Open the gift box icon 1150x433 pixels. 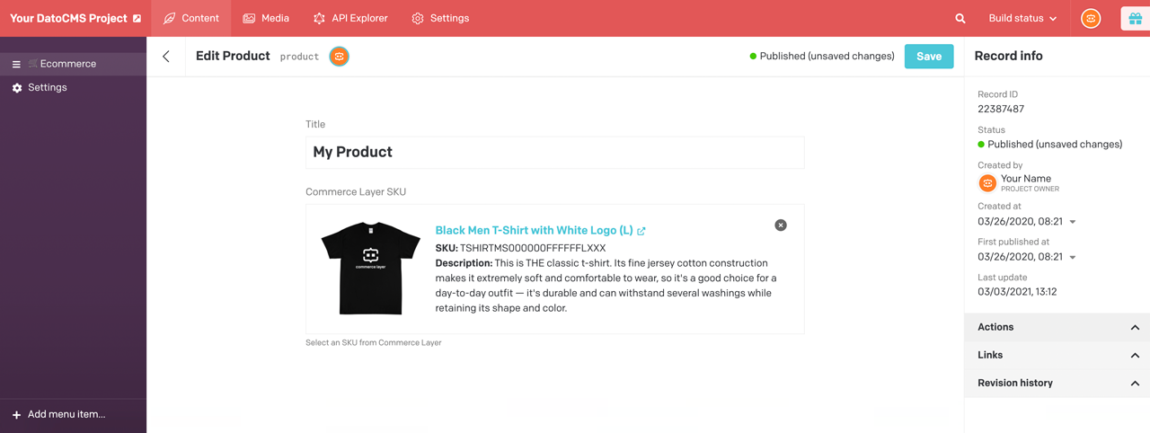click(x=1135, y=19)
